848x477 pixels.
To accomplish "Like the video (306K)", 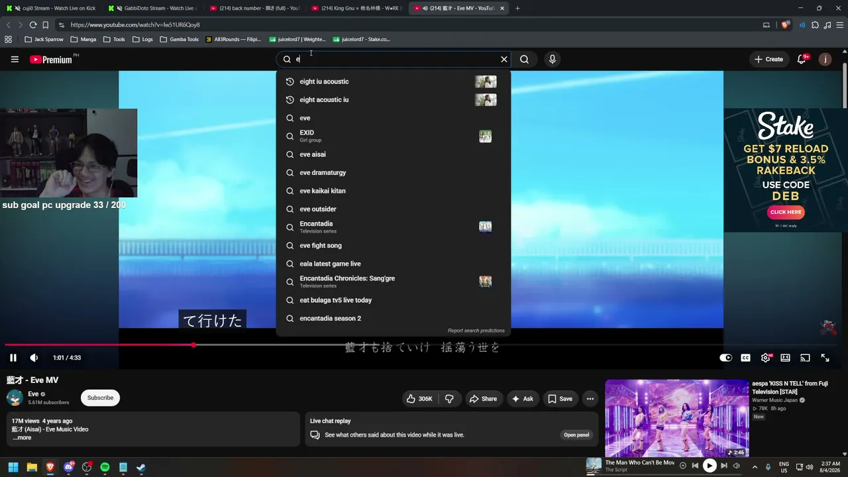I will coord(419,399).
